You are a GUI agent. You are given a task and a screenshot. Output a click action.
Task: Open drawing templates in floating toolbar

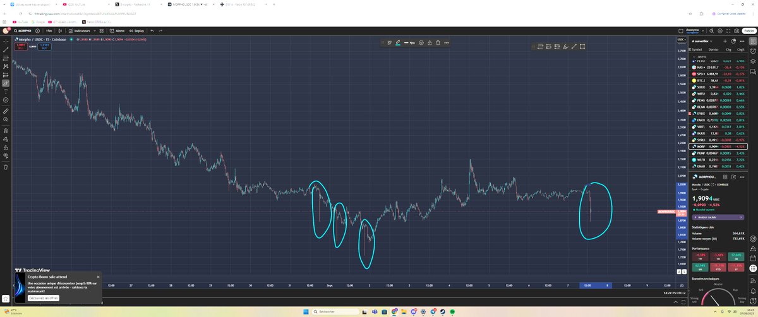(390, 43)
